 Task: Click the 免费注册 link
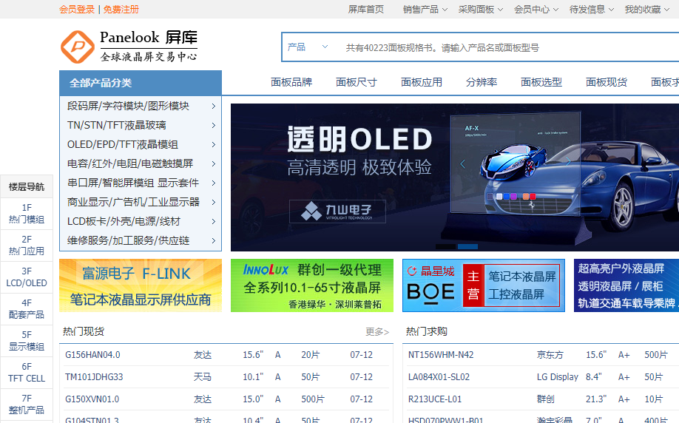coord(121,10)
